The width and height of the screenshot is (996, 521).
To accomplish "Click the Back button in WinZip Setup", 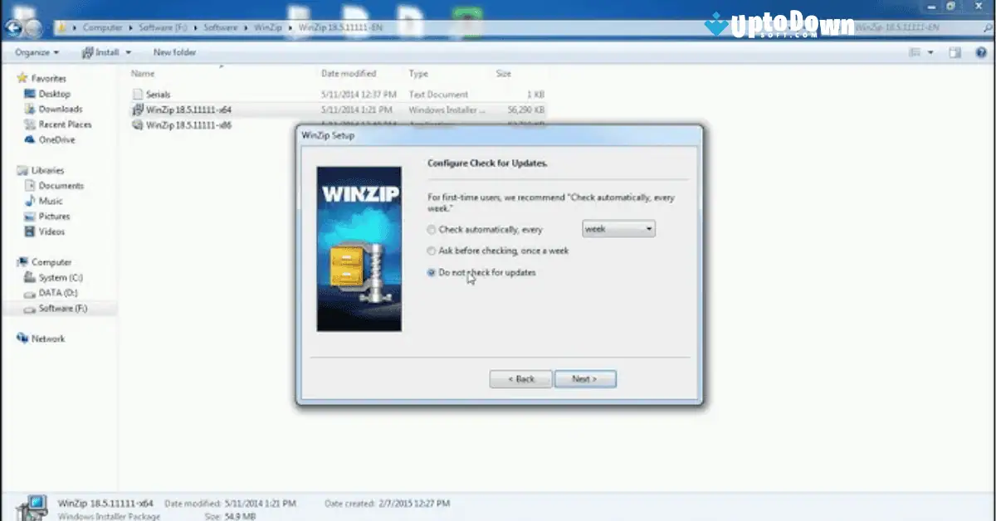I will coord(520,379).
